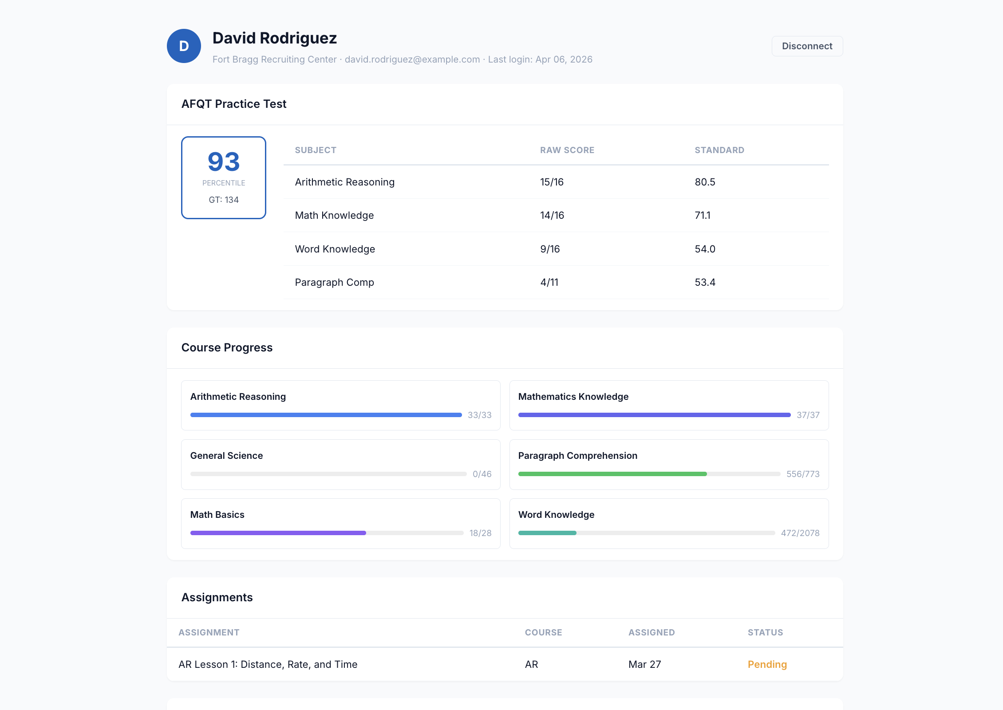Click David Rodriguez's avatar circle
1003x710 pixels.
tap(183, 46)
